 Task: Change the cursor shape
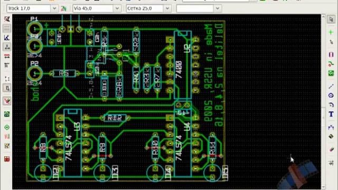click(7, 65)
